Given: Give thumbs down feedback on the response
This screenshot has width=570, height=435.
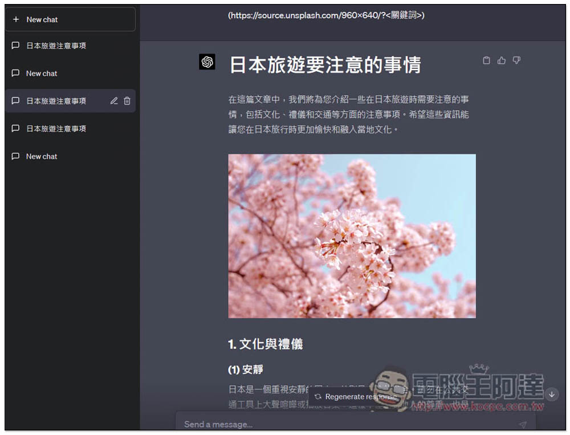Looking at the screenshot, I should point(516,60).
